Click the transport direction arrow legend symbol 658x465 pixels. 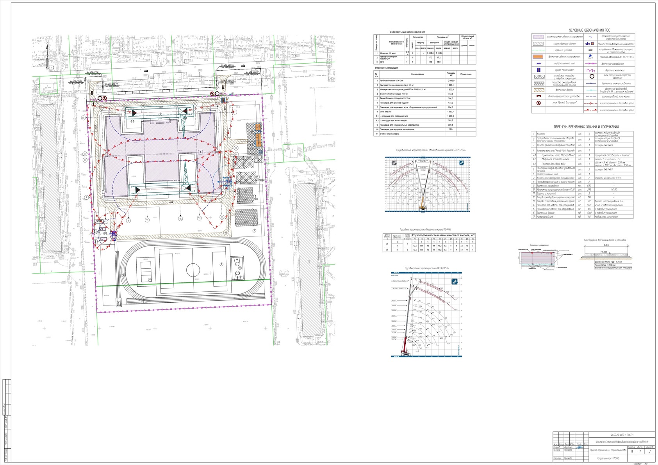point(590,50)
